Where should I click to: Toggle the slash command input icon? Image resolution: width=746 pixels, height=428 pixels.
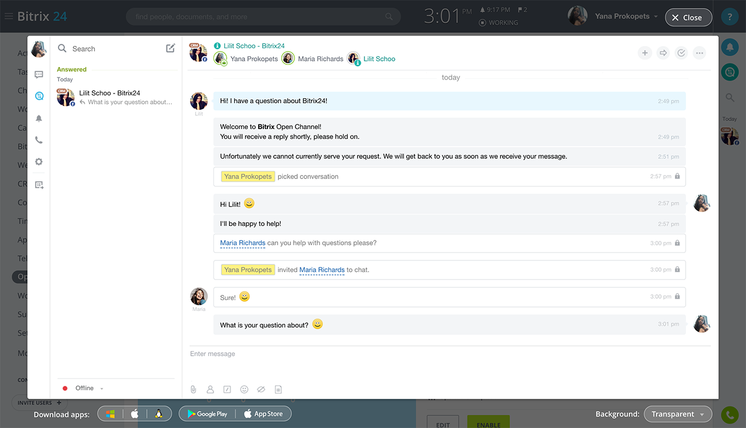pyautogui.click(x=227, y=390)
